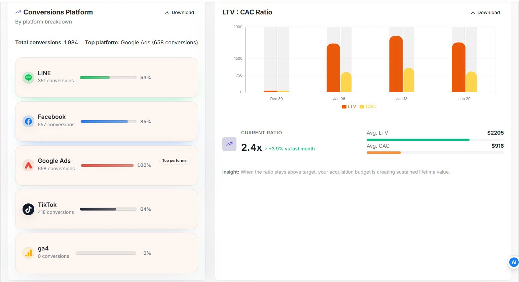The height and width of the screenshot is (282, 519).
Task: Click Download on the Conversions Platform card
Action: tap(179, 12)
